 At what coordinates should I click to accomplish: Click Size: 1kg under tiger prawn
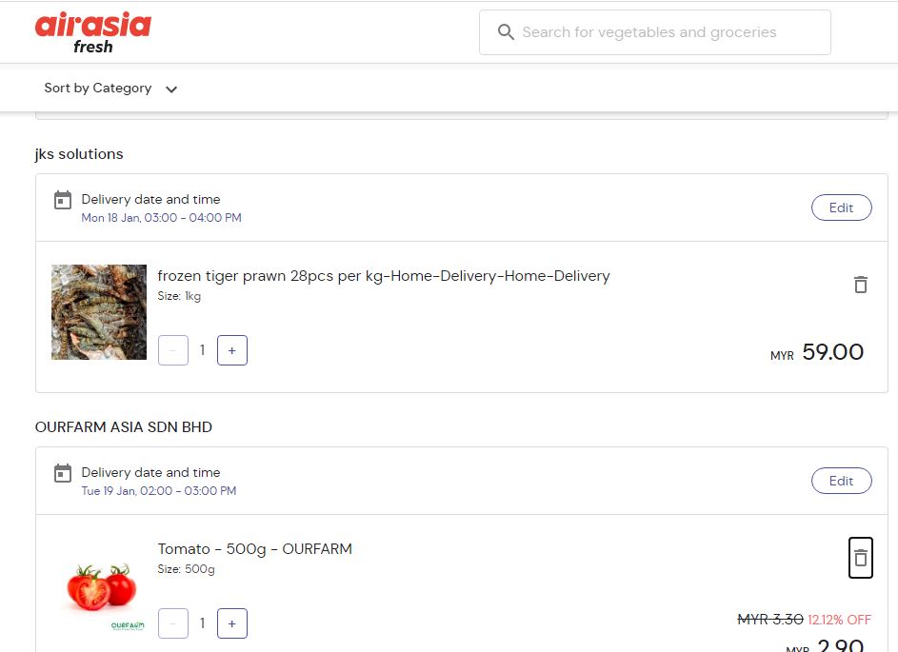(x=179, y=296)
